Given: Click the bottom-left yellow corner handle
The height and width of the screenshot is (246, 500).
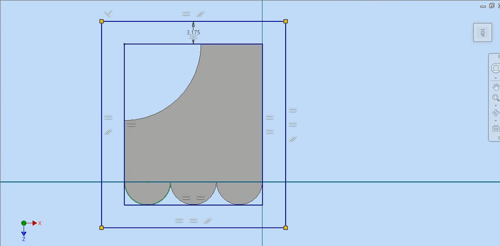Looking at the screenshot, I should coord(102,227).
